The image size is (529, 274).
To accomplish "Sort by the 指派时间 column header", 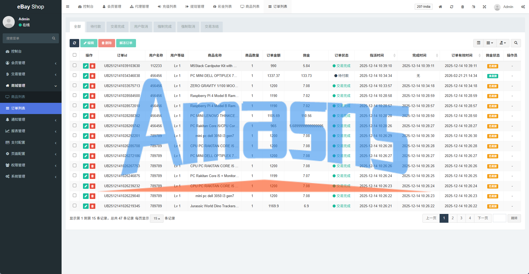I will [x=376, y=55].
